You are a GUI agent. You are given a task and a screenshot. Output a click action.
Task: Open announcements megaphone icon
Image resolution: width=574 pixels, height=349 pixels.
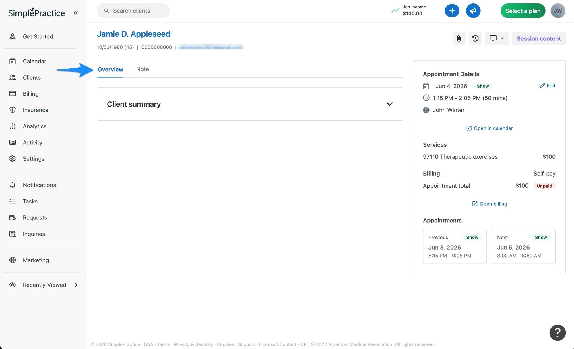(473, 11)
